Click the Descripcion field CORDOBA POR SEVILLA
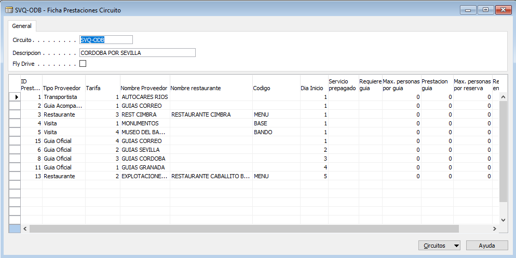 tap(138, 53)
